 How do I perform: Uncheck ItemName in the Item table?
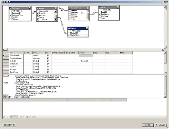pyautogui.click(x=100, y=14)
